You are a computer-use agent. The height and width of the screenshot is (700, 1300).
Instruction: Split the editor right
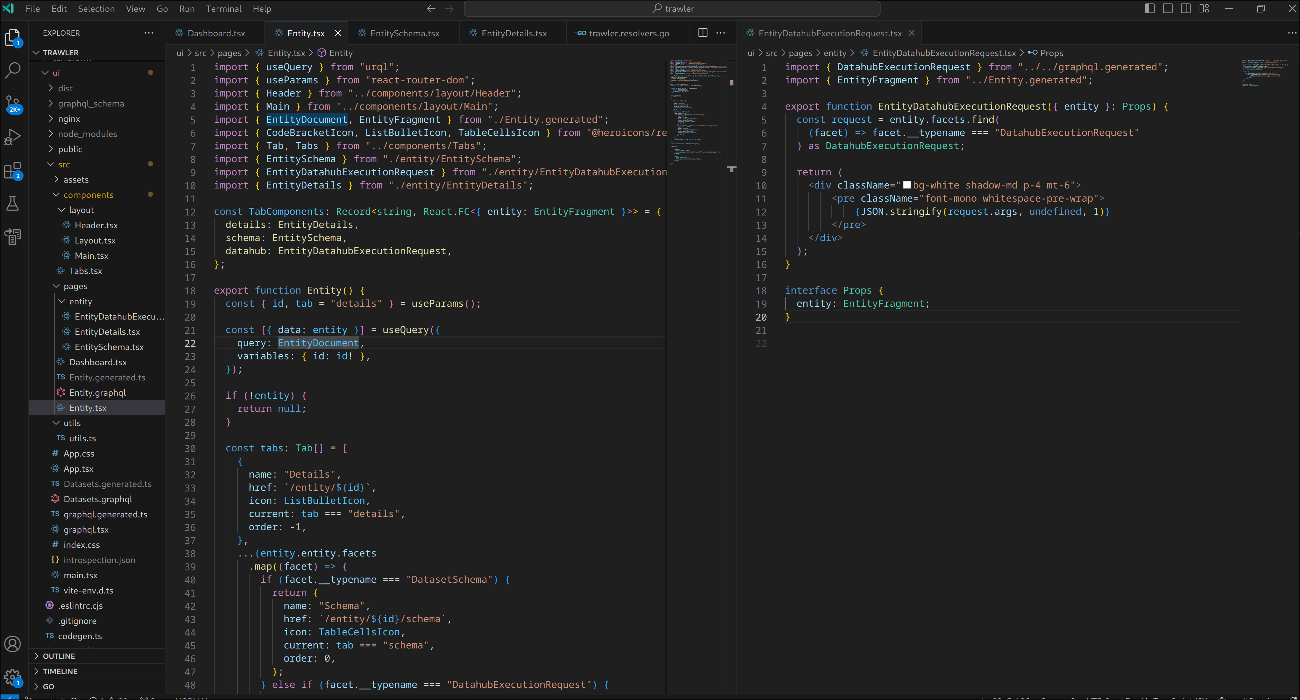pos(703,33)
